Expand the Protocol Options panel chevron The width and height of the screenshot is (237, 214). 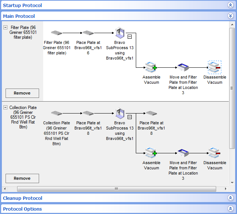coord(230,209)
